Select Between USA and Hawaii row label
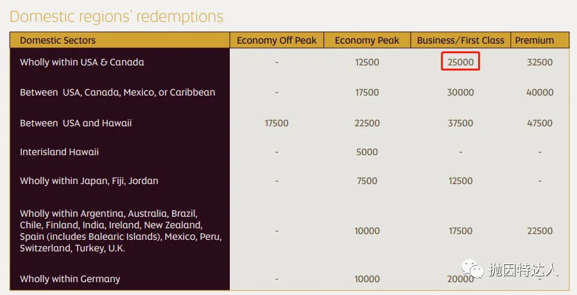This screenshot has width=577, height=295. pyautogui.click(x=76, y=123)
